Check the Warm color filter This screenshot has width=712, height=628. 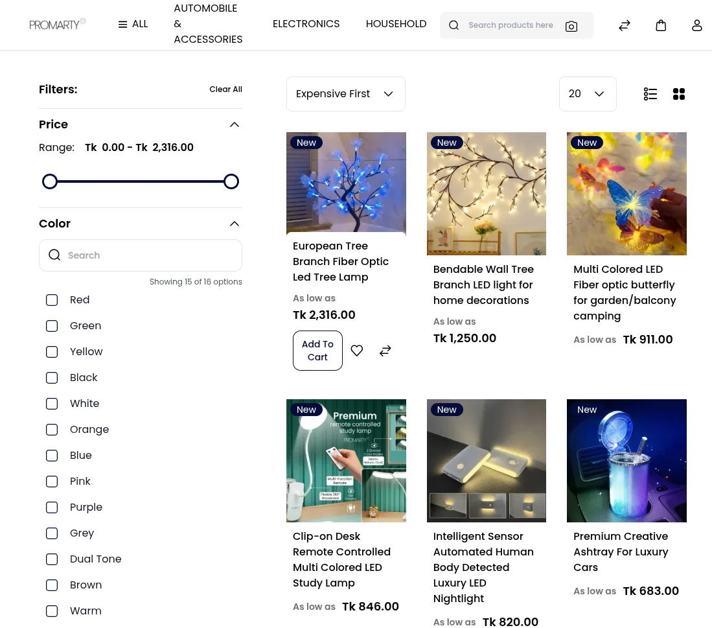click(x=52, y=611)
